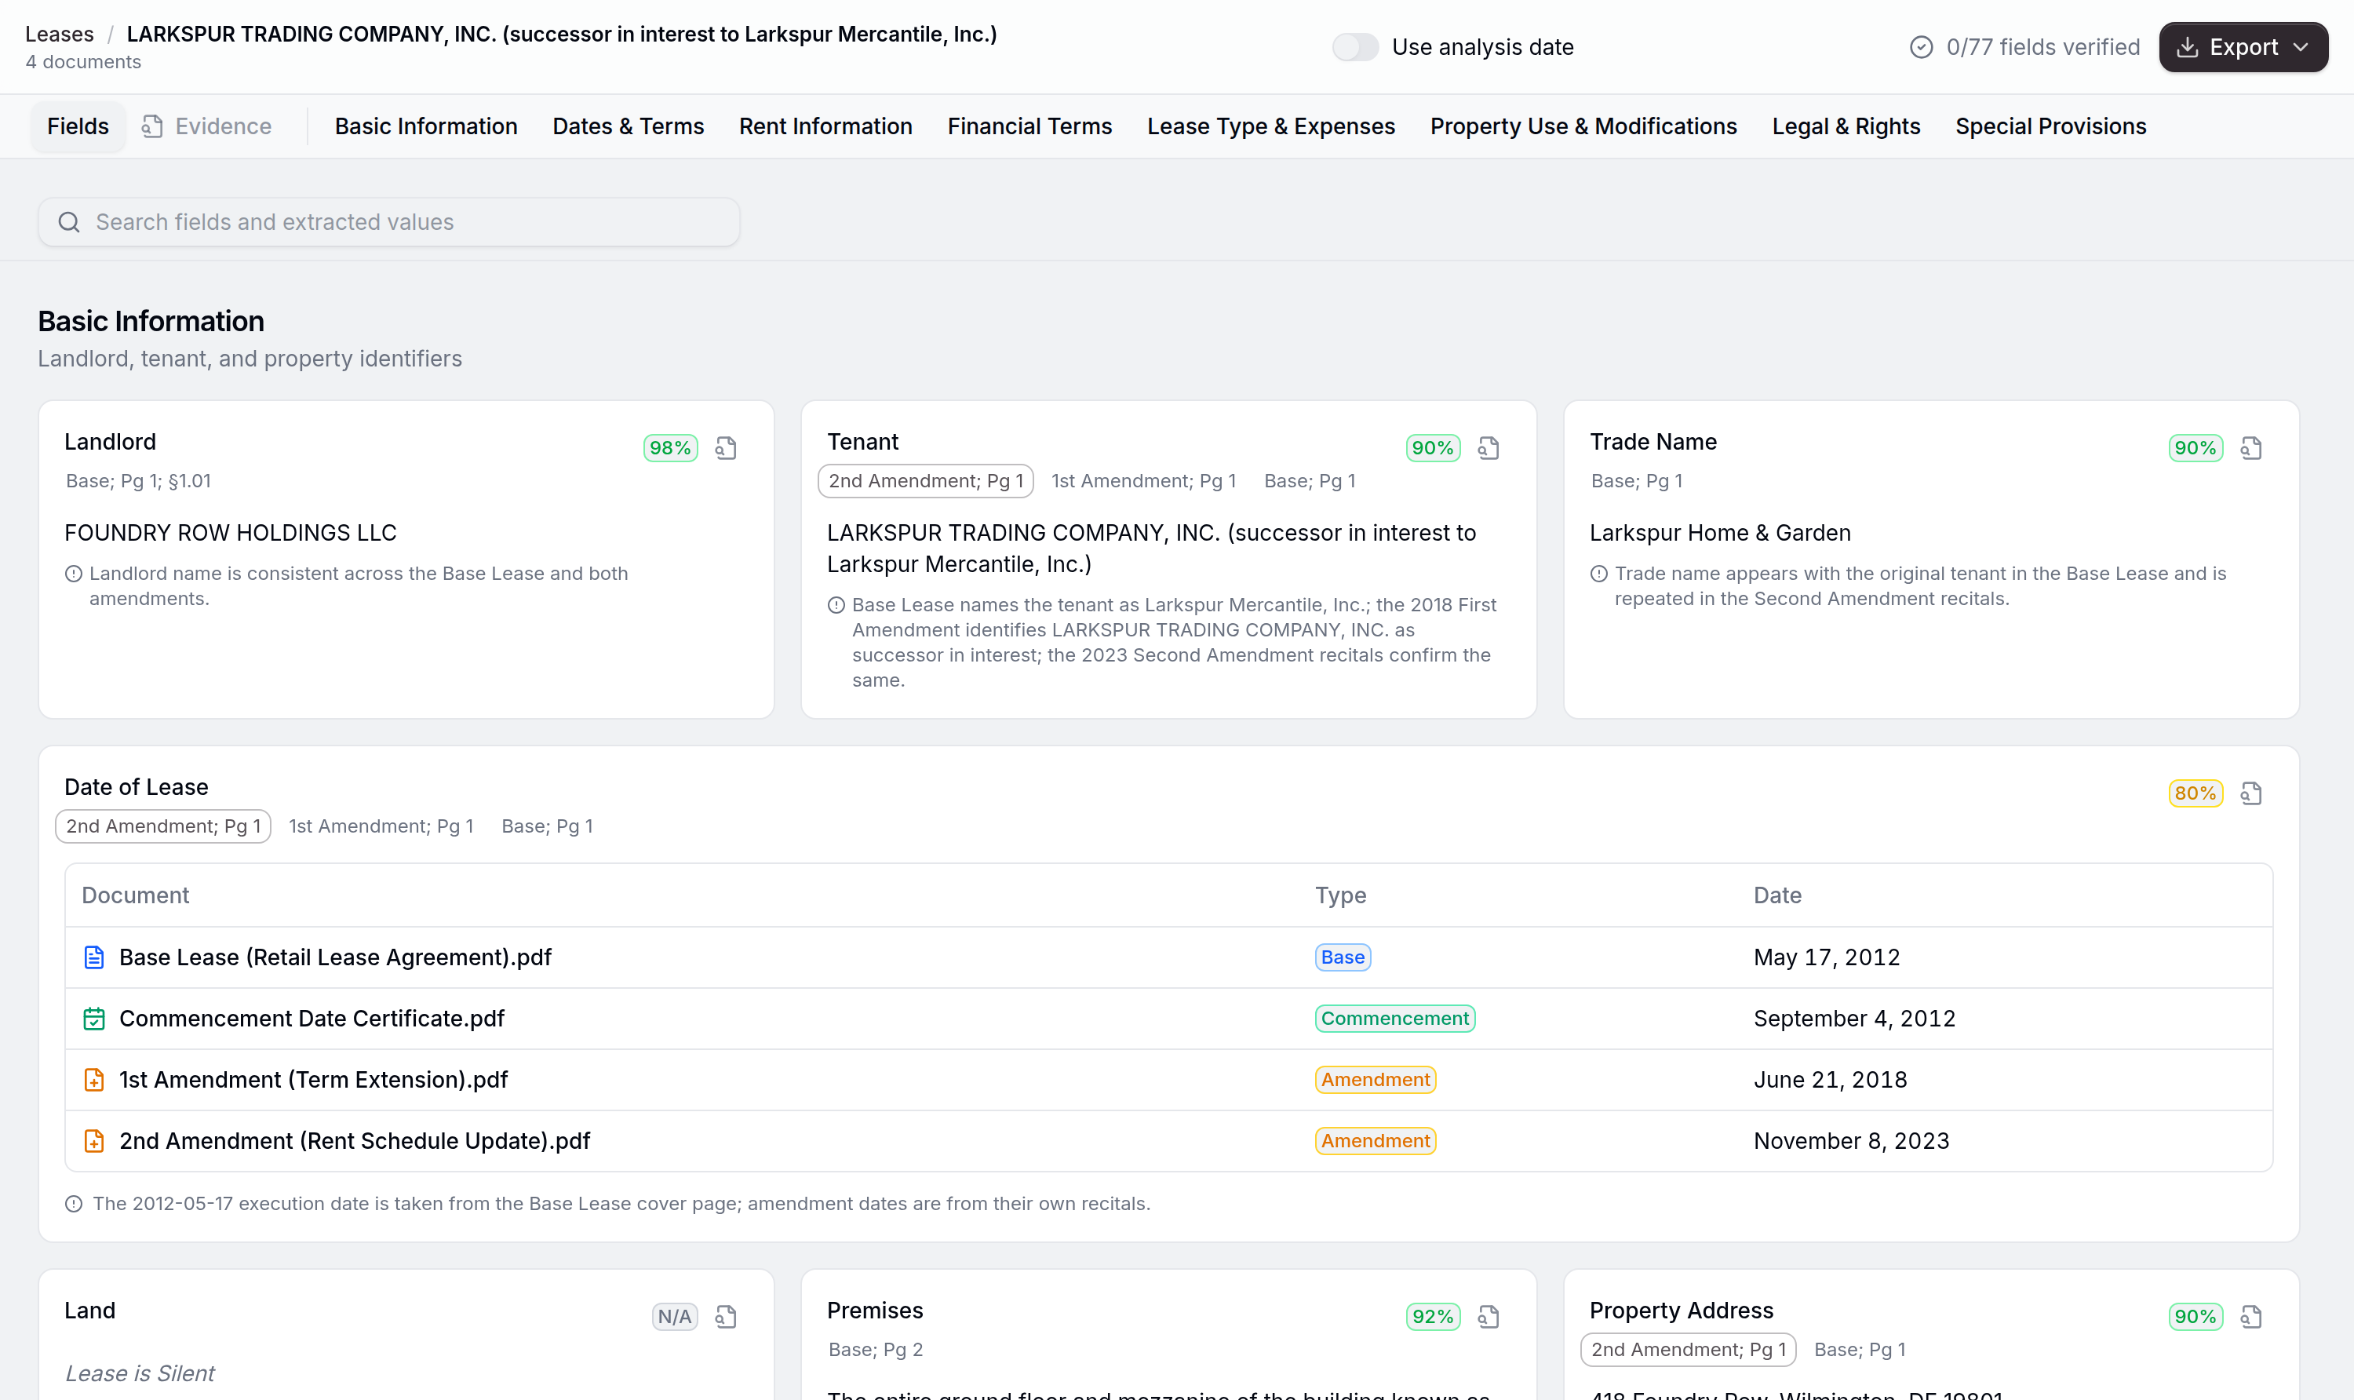Focus the search fields input box
The height and width of the screenshot is (1400, 2354).
[388, 223]
